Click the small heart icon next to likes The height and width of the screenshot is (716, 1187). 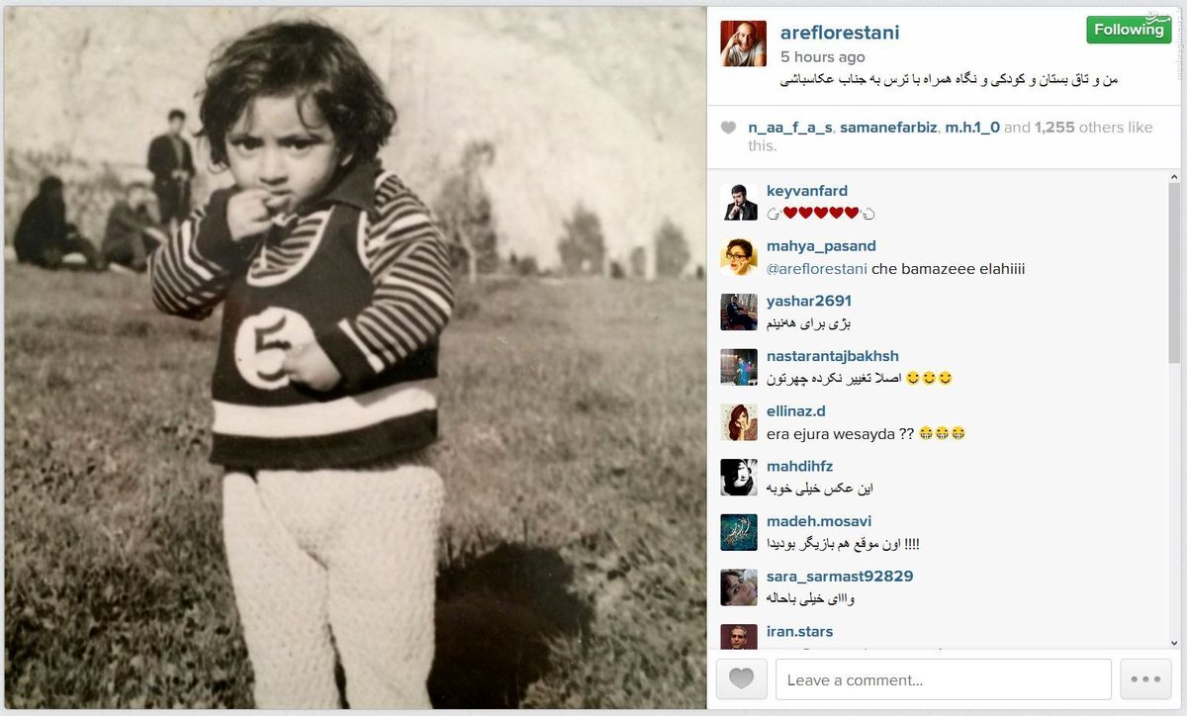[728, 128]
